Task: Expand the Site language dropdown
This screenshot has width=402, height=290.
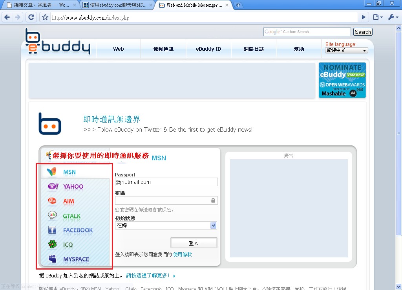Action: pyautogui.click(x=346, y=50)
